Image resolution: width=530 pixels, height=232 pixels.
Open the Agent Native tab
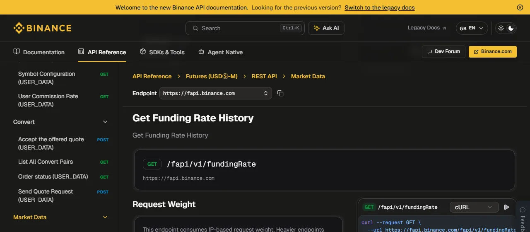220,52
